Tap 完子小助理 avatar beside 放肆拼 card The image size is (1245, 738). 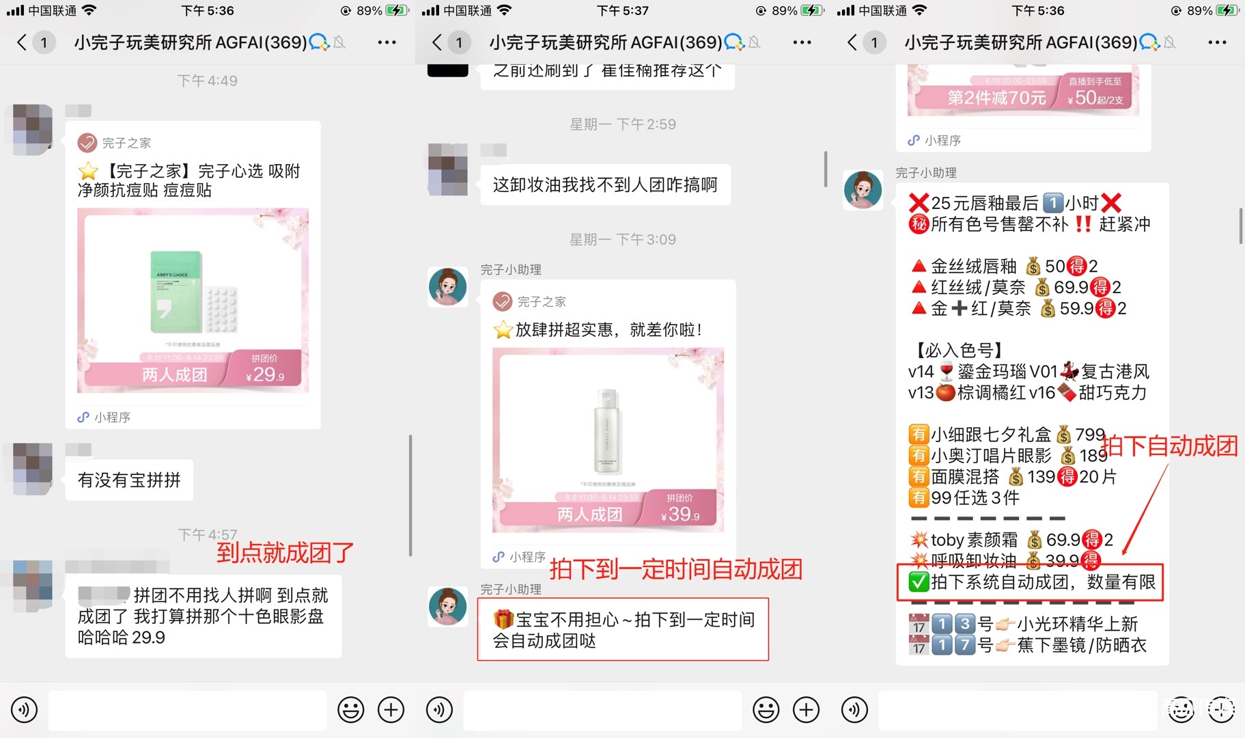pos(447,286)
